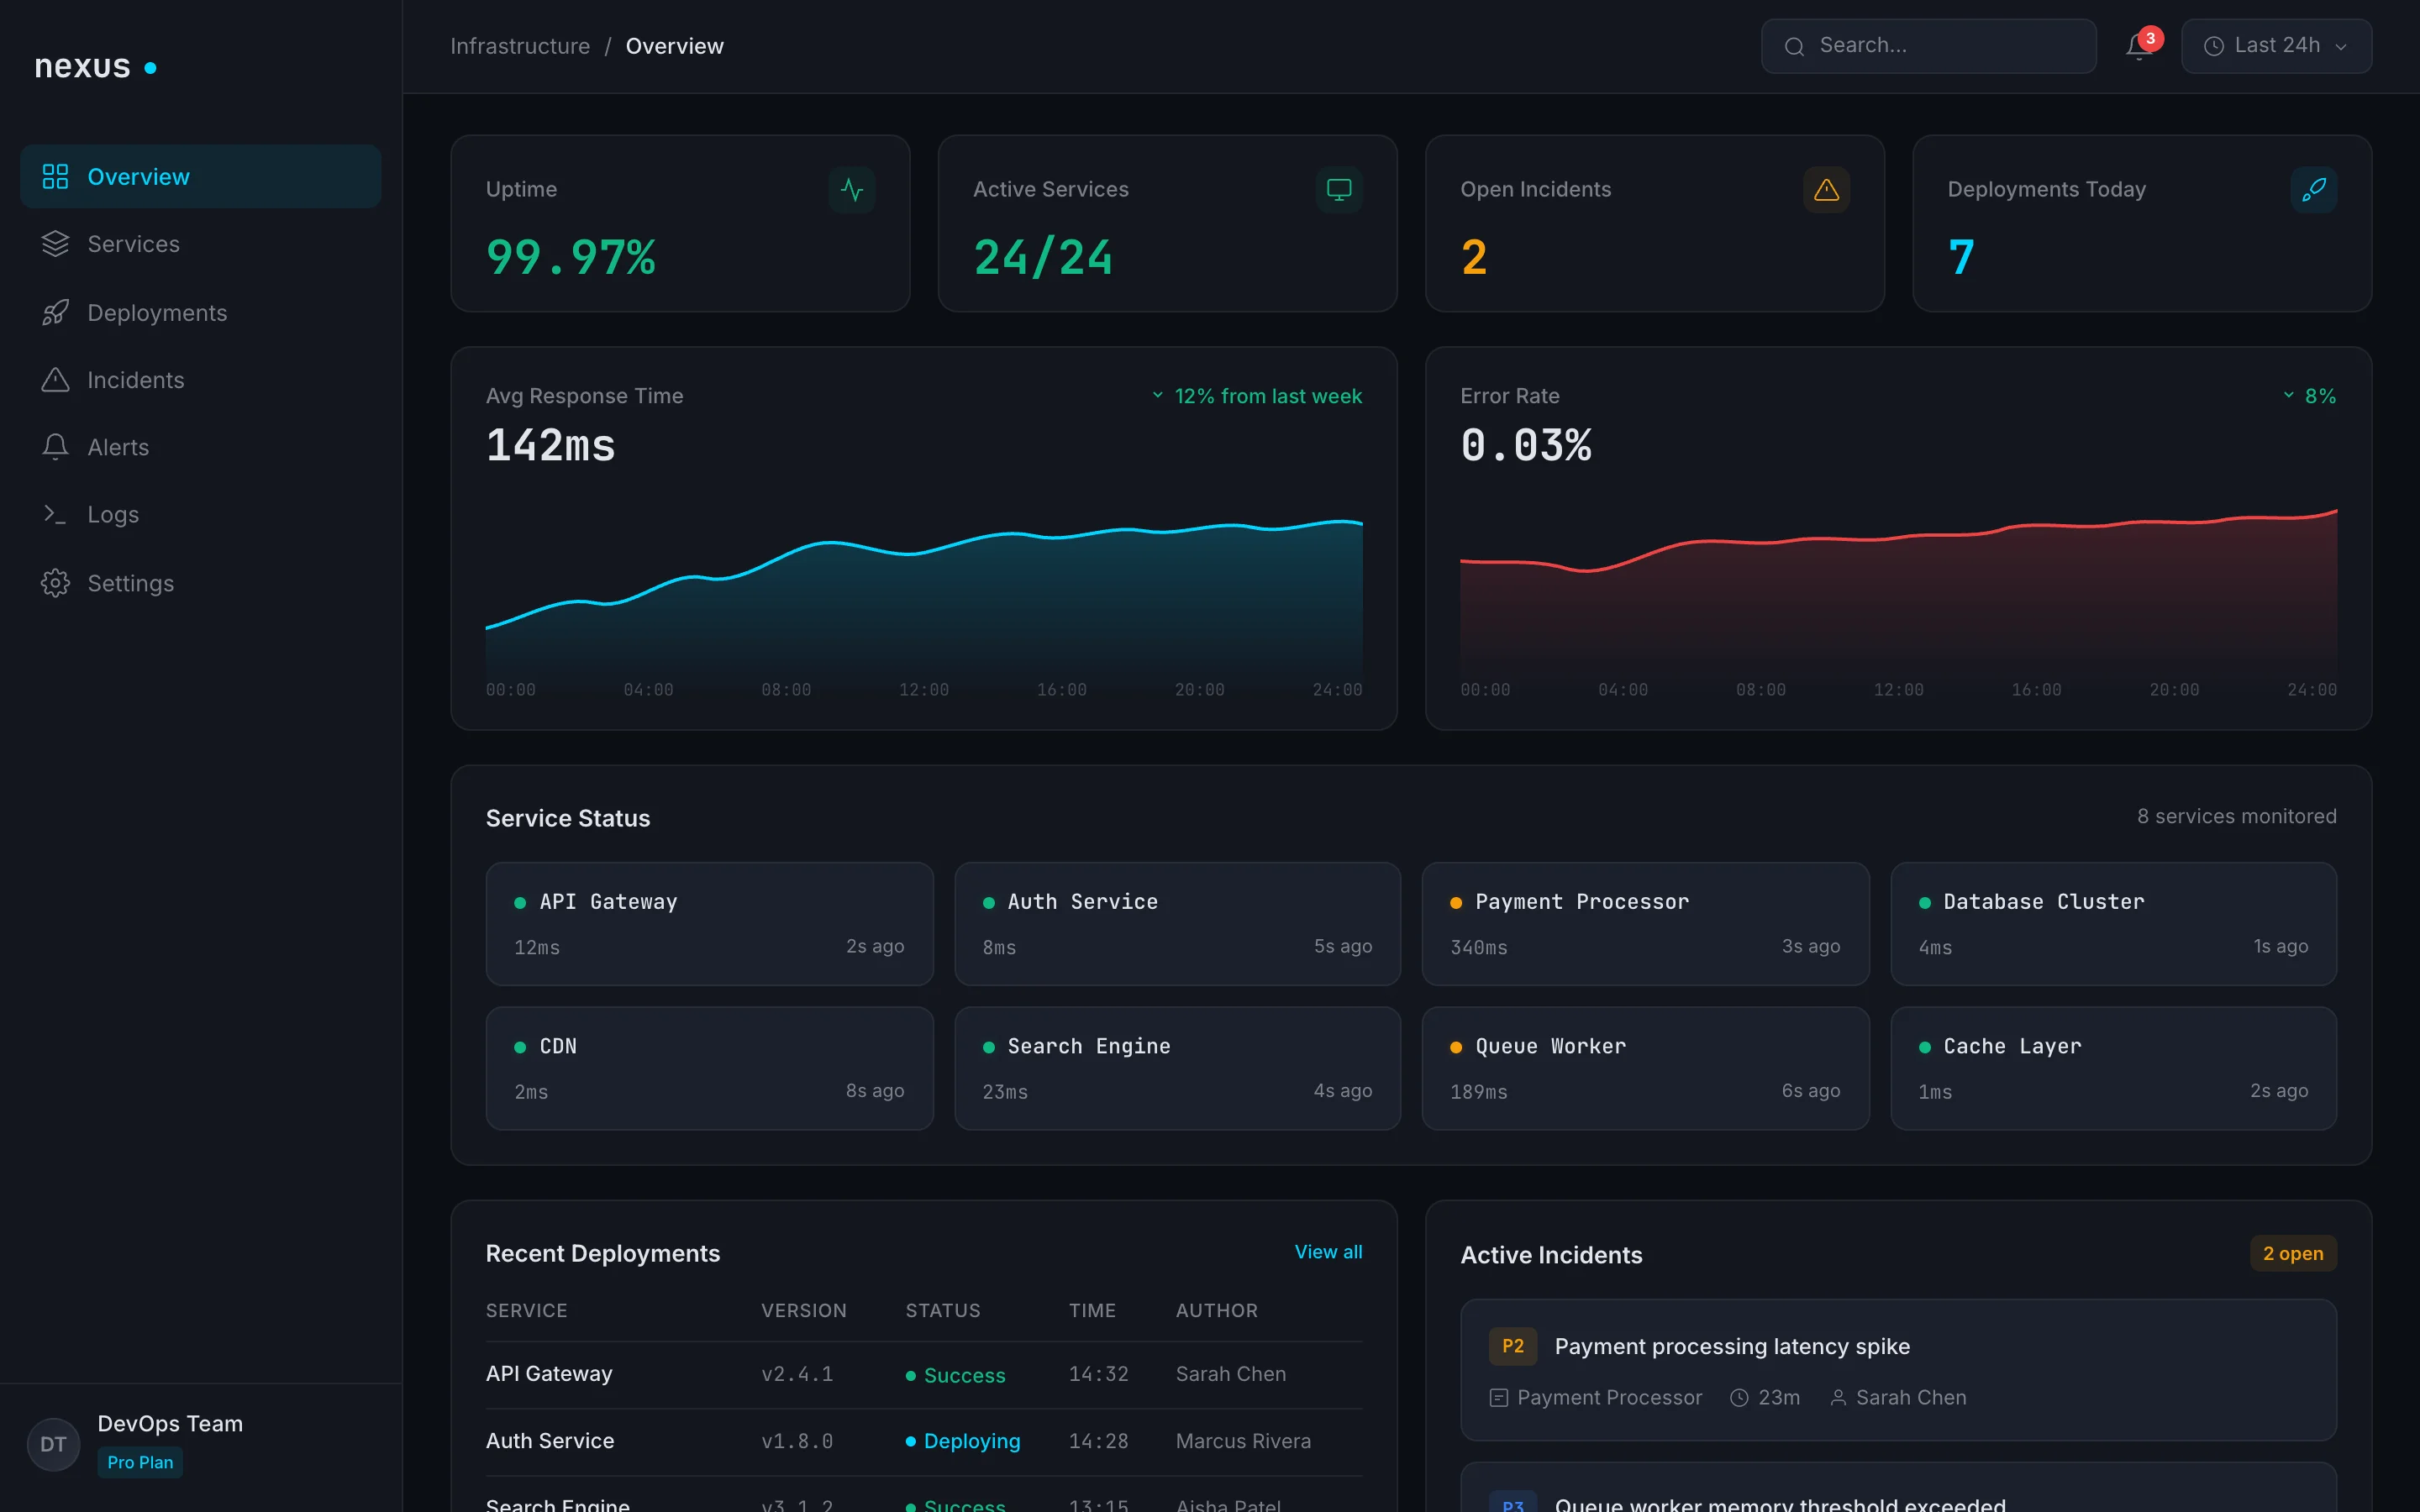Click the Alerts bell icon in sidebar
Viewport: 2420px width, 1512px height.
[55, 447]
